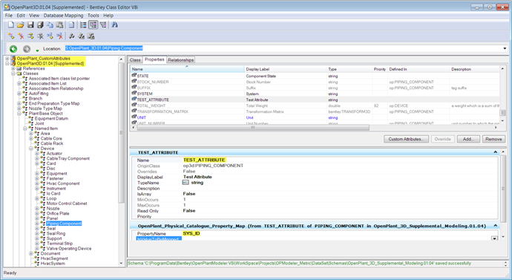Expand the Actuator tree node

37,154
